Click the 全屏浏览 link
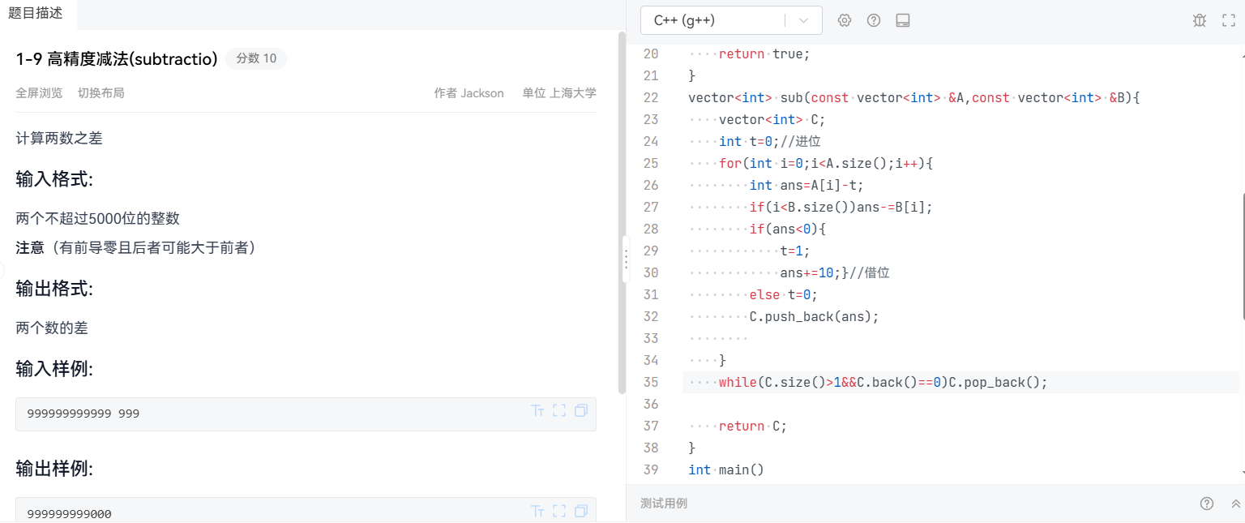 point(39,93)
